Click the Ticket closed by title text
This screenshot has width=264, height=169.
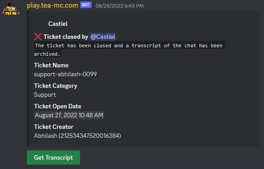point(66,37)
